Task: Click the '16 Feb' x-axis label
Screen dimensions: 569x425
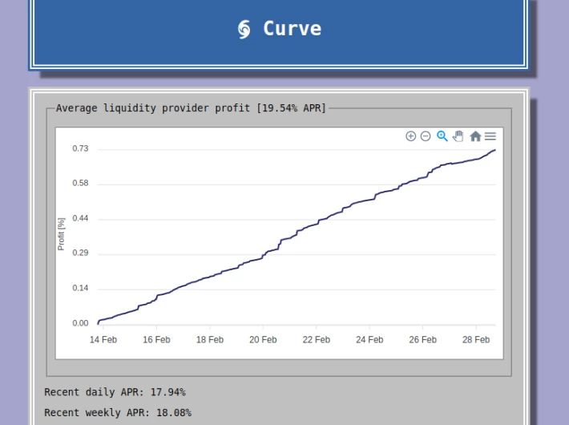Action: point(156,340)
